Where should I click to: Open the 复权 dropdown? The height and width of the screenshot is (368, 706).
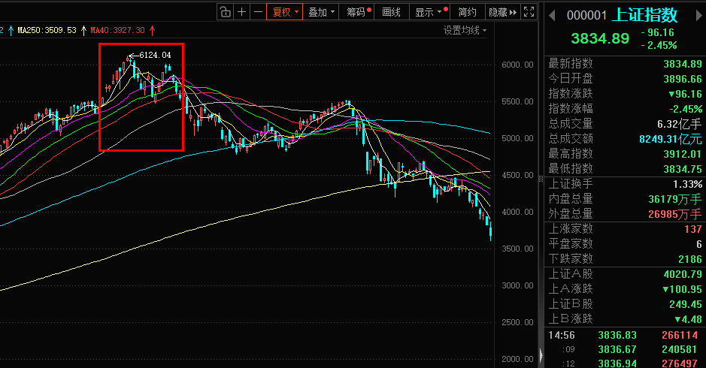pos(286,12)
